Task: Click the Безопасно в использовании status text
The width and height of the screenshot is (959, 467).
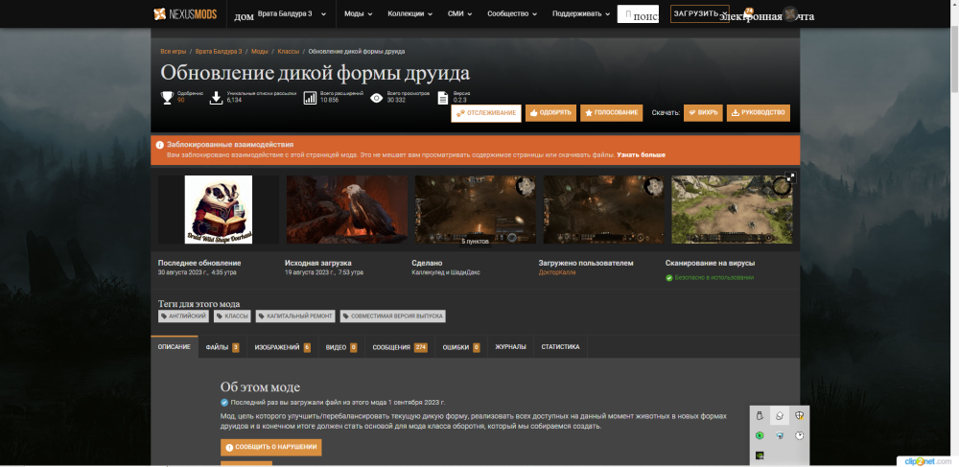Action: point(713,277)
